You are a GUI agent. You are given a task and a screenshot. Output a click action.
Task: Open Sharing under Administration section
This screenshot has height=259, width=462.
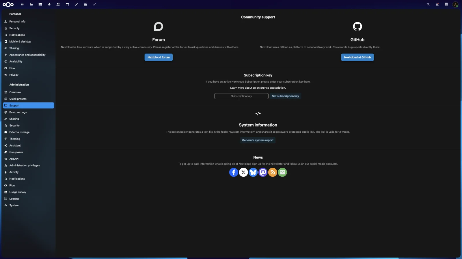click(x=29, y=119)
